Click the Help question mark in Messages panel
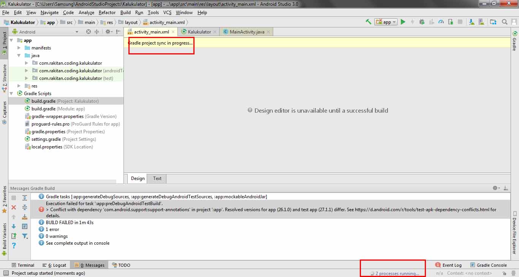Image resolution: width=519 pixels, height=277 pixels. [14, 245]
